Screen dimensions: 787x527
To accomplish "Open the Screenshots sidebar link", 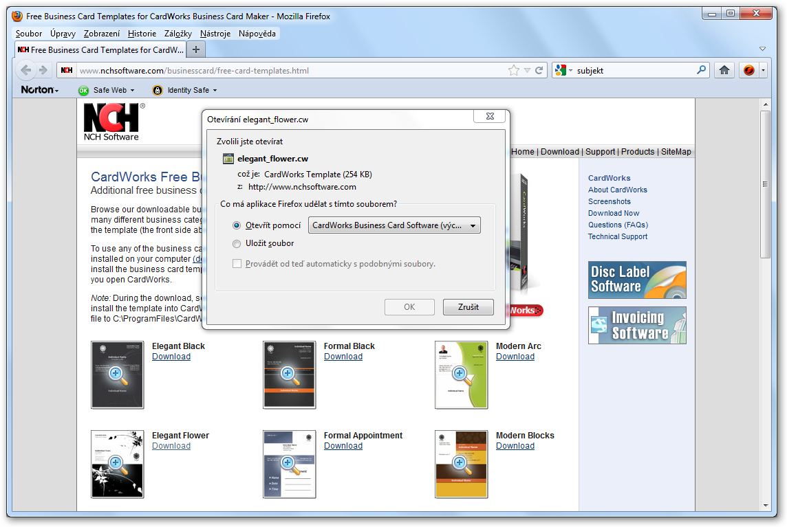I will [610, 201].
